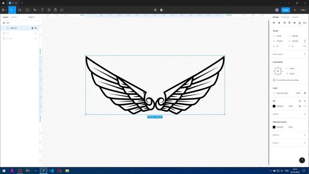The height and width of the screenshot is (174, 309).
Task: Toggle layer visibility in Layer section
Action: click(305, 93)
